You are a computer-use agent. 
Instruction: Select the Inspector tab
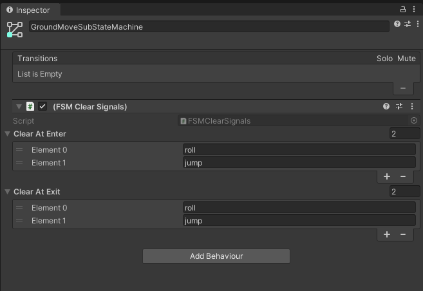tap(28, 10)
